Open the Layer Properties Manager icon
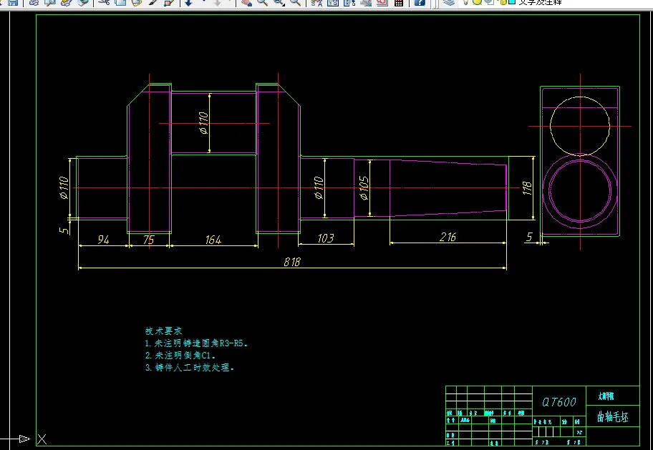This screenshot has width=653, height=450. tap(448, 2)
